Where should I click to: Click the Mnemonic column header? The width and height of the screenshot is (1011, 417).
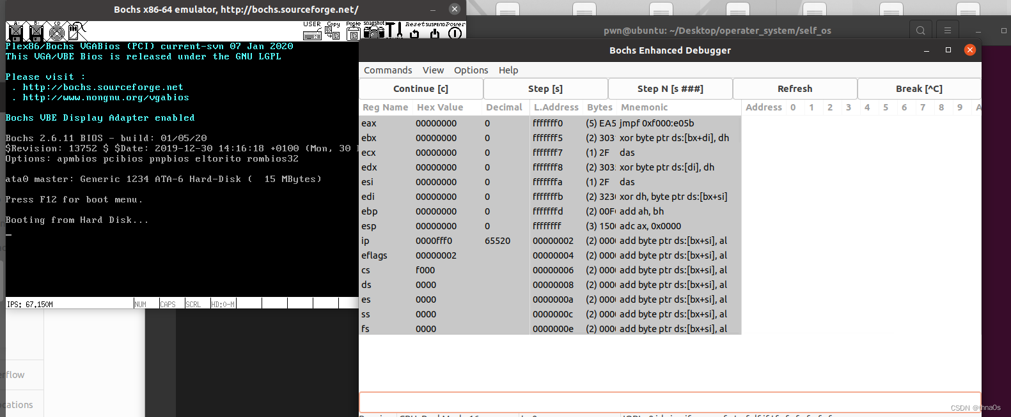pyautogui.click(x=645, y=107)
